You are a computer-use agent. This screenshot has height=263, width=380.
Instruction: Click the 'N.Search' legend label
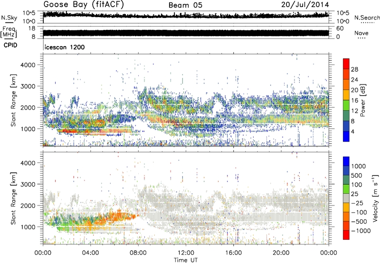click(367, 18)
